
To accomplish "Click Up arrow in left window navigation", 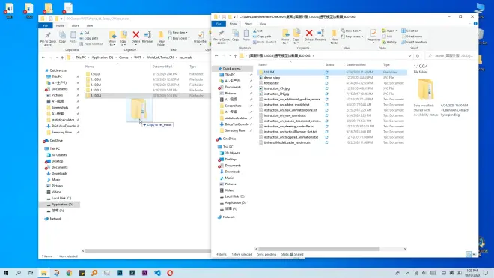I will click(62, 58).
